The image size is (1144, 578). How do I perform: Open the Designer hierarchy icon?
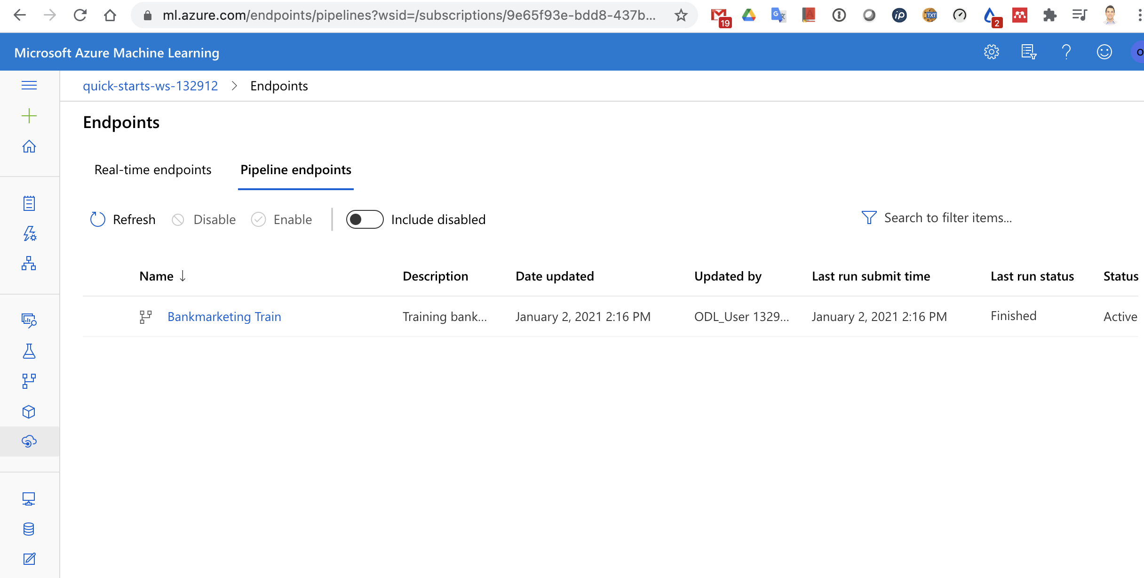pyautogui.click(x=29, y=263)
